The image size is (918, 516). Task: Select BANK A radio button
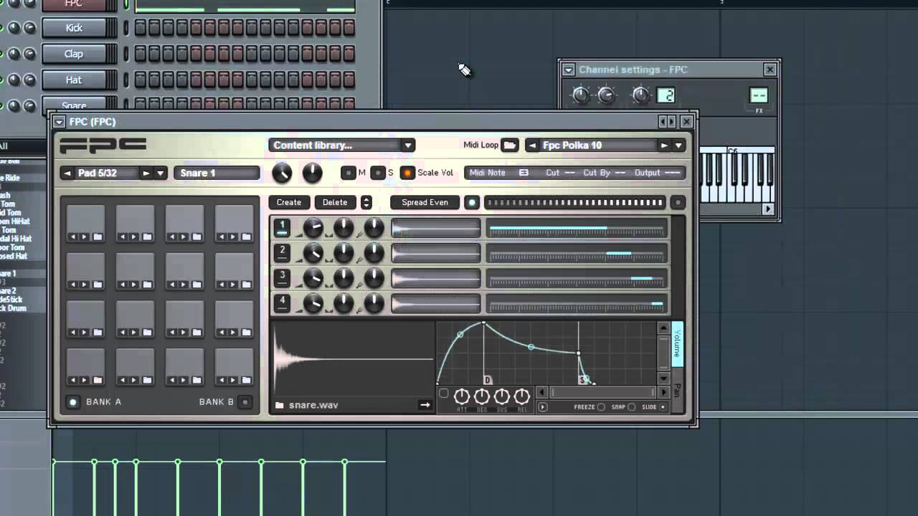(72, 402)
